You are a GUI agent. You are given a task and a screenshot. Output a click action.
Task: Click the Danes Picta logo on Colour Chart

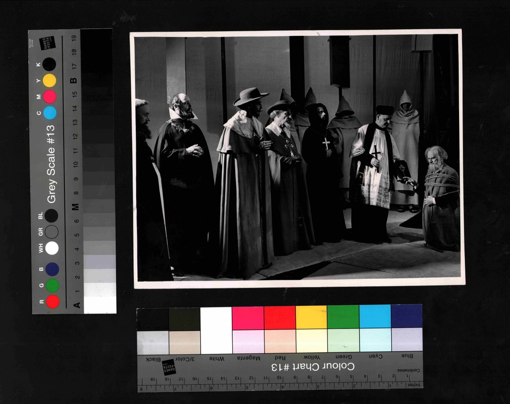169,367
